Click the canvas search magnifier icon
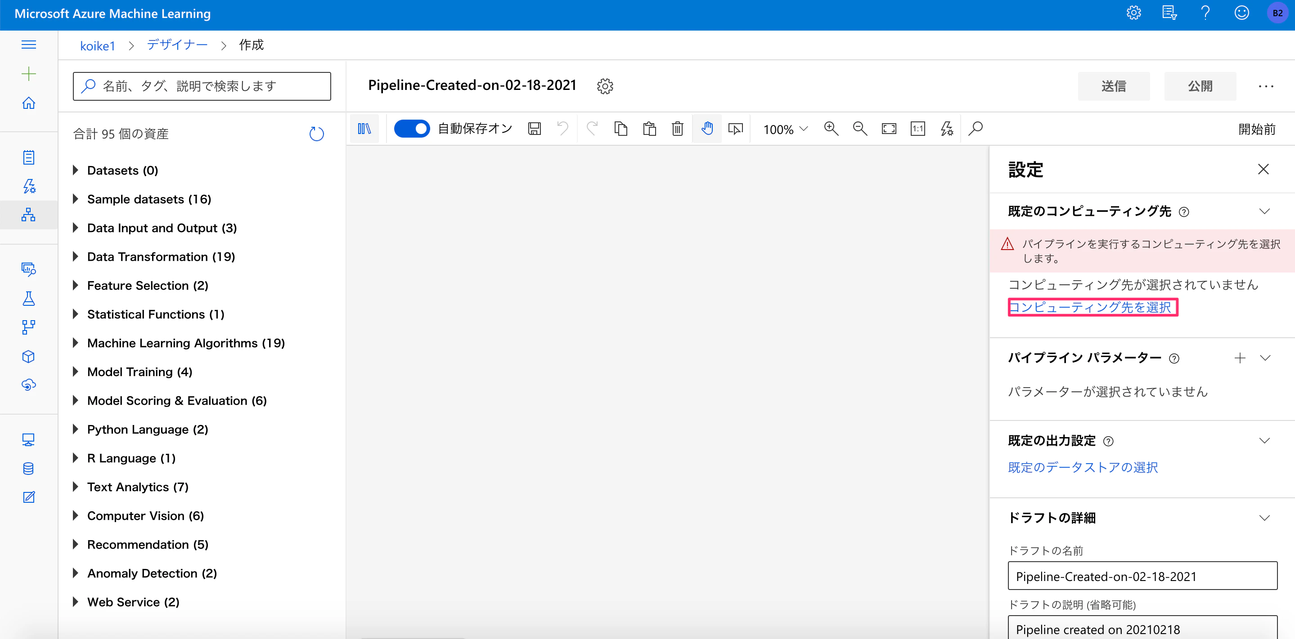The width and height of the screenshot is (1295, 639). pos(975,129)
